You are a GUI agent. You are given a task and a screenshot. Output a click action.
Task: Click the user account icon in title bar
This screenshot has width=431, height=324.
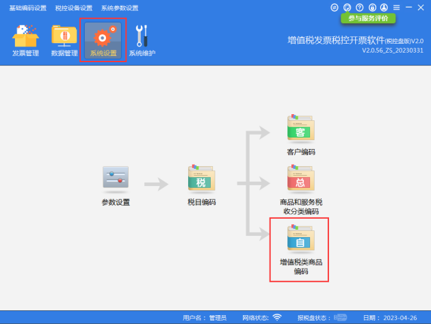(x=384, y=8)
